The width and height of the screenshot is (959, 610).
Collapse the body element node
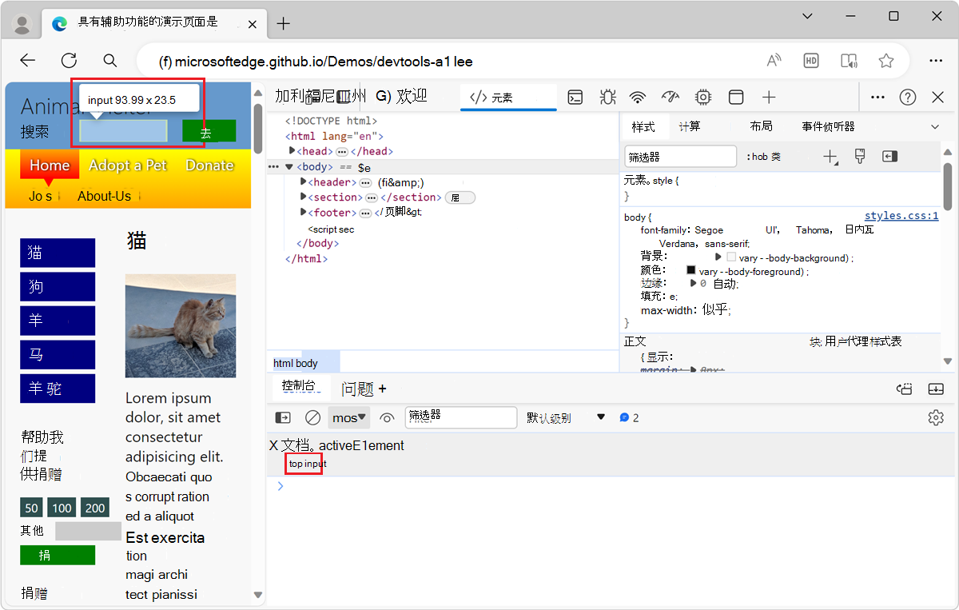tap(289, 167)
